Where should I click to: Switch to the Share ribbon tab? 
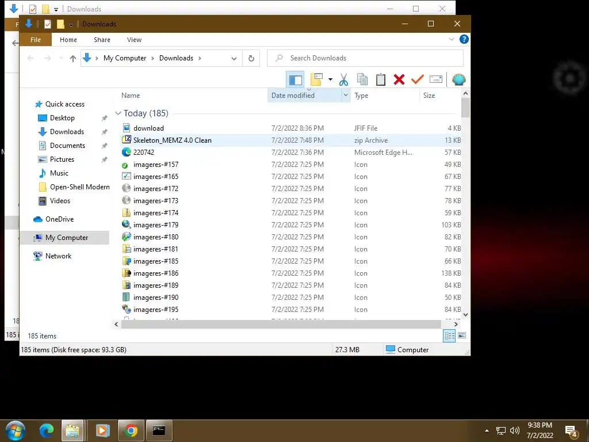[x=102, y=40]
